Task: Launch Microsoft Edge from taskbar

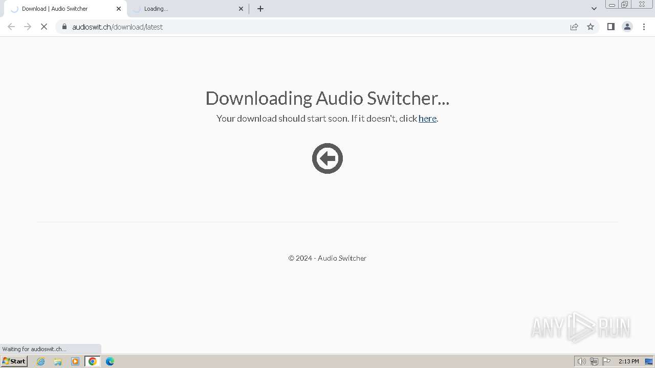Action: coord(110,361)
